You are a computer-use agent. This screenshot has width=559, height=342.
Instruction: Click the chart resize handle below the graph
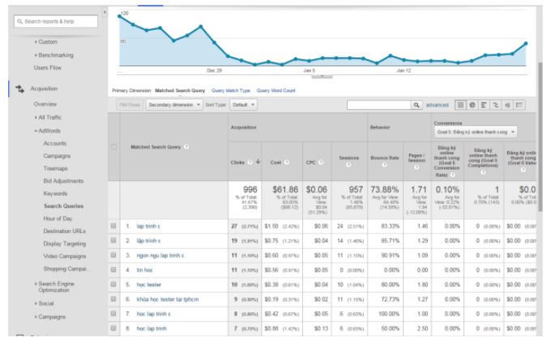click(322, 77)
